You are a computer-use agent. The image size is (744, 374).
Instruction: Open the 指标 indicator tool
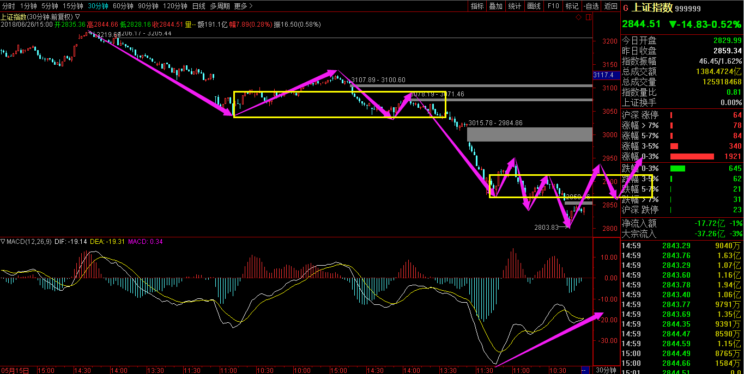[477, 6]
